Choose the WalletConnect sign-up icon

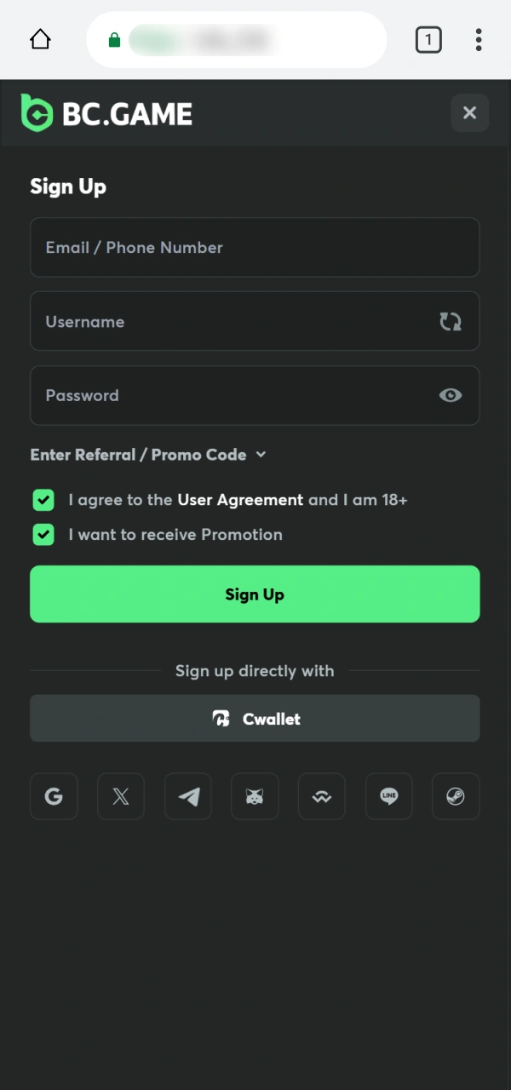[x=321, y=796]
